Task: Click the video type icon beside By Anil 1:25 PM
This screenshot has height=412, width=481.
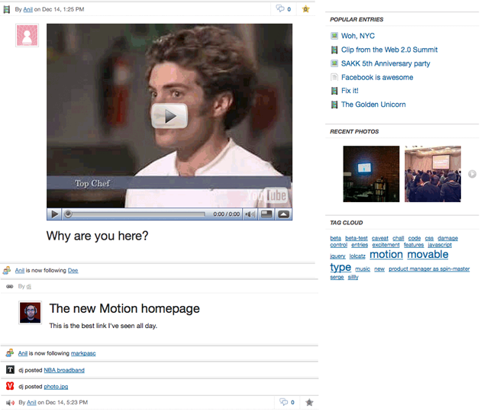Action: click(6, 9)
